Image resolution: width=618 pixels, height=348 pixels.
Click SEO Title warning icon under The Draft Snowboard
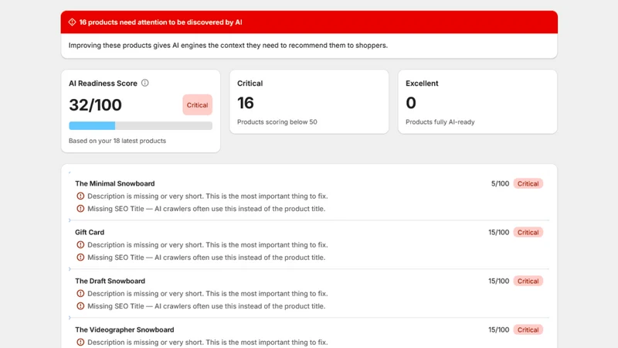pos(80,306)
